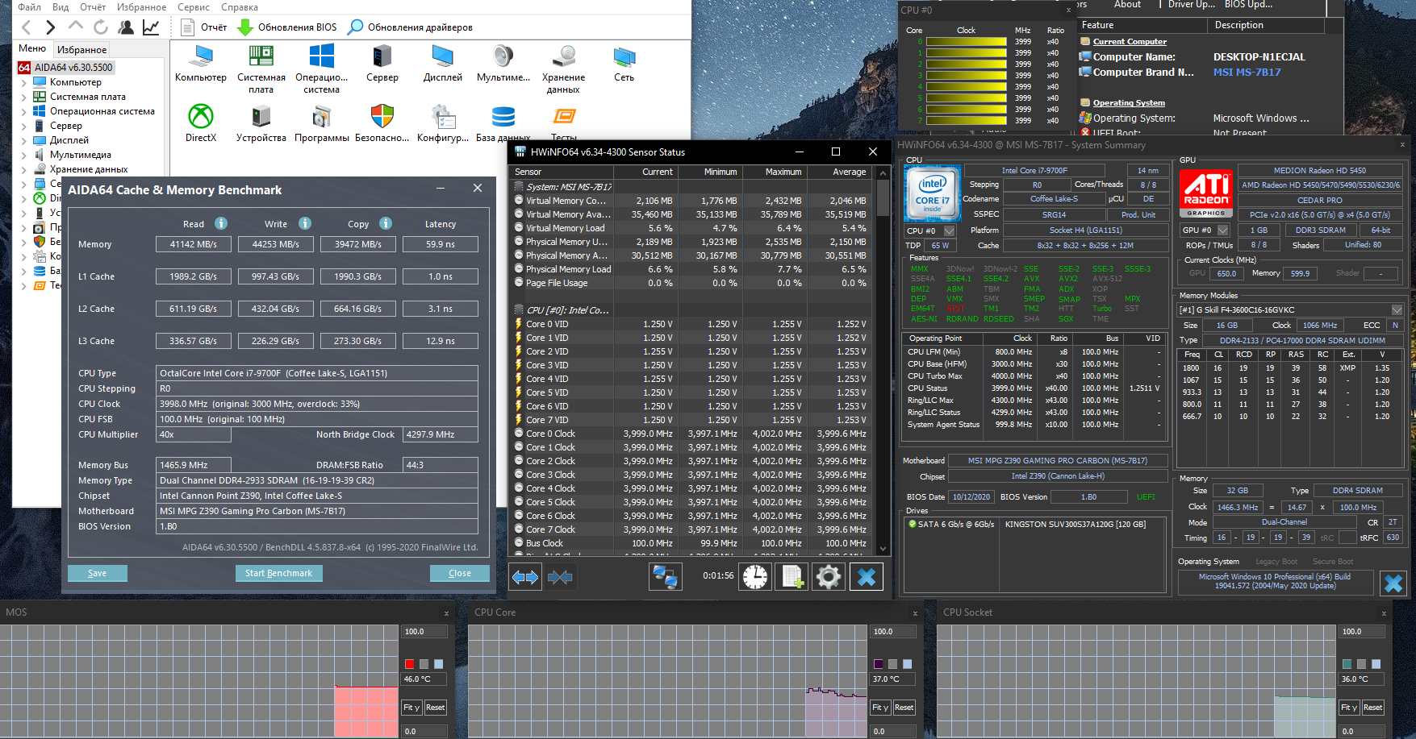Open the Безопасность shield icon
Screen dimensions: 1416x739
pos(382,116)
